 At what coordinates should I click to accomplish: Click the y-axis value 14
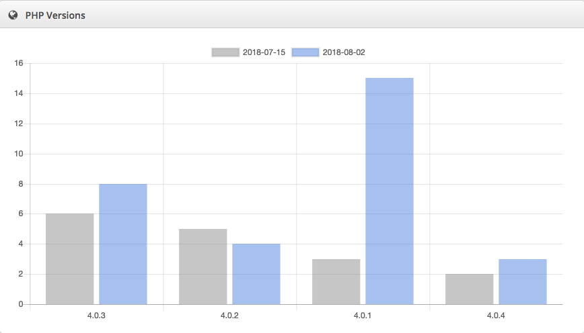19,93
